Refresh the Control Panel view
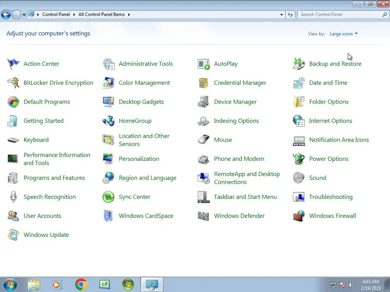 coord(290,15)
